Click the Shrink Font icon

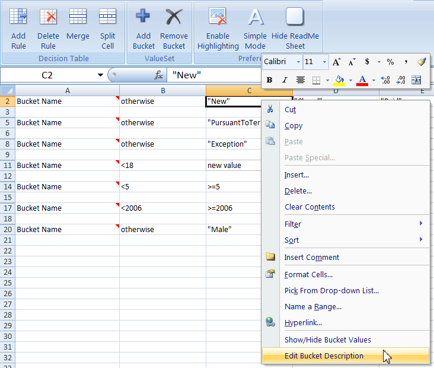[352, 62]
